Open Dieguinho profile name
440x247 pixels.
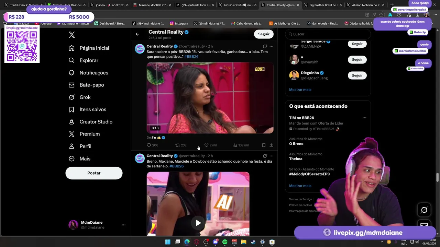[310, 73]
